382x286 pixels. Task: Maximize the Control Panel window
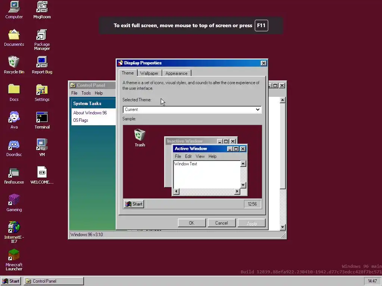tap(275, 86)
